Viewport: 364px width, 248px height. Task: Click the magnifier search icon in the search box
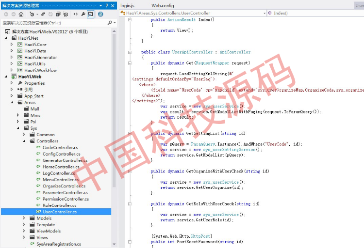point(110,23)
